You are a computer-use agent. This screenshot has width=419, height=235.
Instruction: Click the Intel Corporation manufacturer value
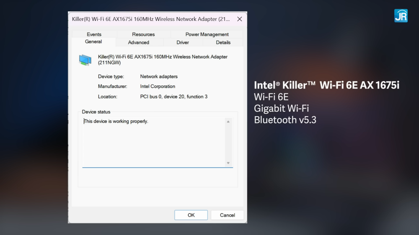158,87
